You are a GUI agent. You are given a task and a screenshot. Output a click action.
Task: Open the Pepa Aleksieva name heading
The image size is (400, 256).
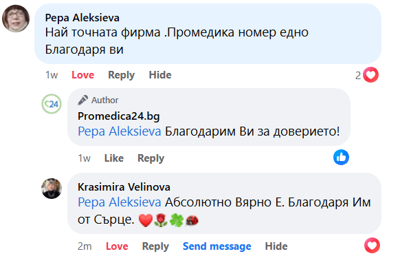82,18
